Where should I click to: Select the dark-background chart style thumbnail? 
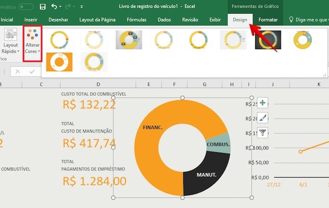267,40
